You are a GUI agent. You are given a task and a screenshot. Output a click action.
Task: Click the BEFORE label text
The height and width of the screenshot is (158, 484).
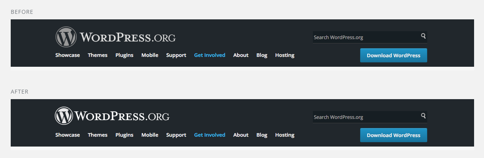point(22,12)
